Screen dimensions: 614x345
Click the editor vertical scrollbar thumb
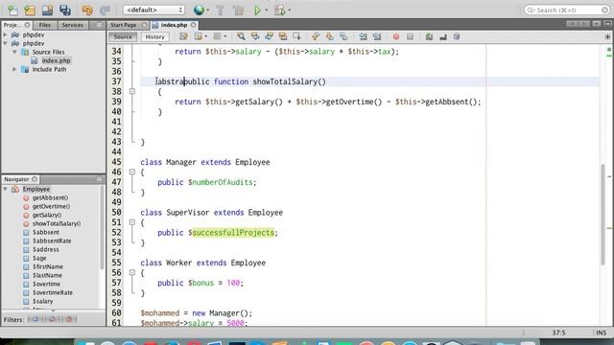602,215
